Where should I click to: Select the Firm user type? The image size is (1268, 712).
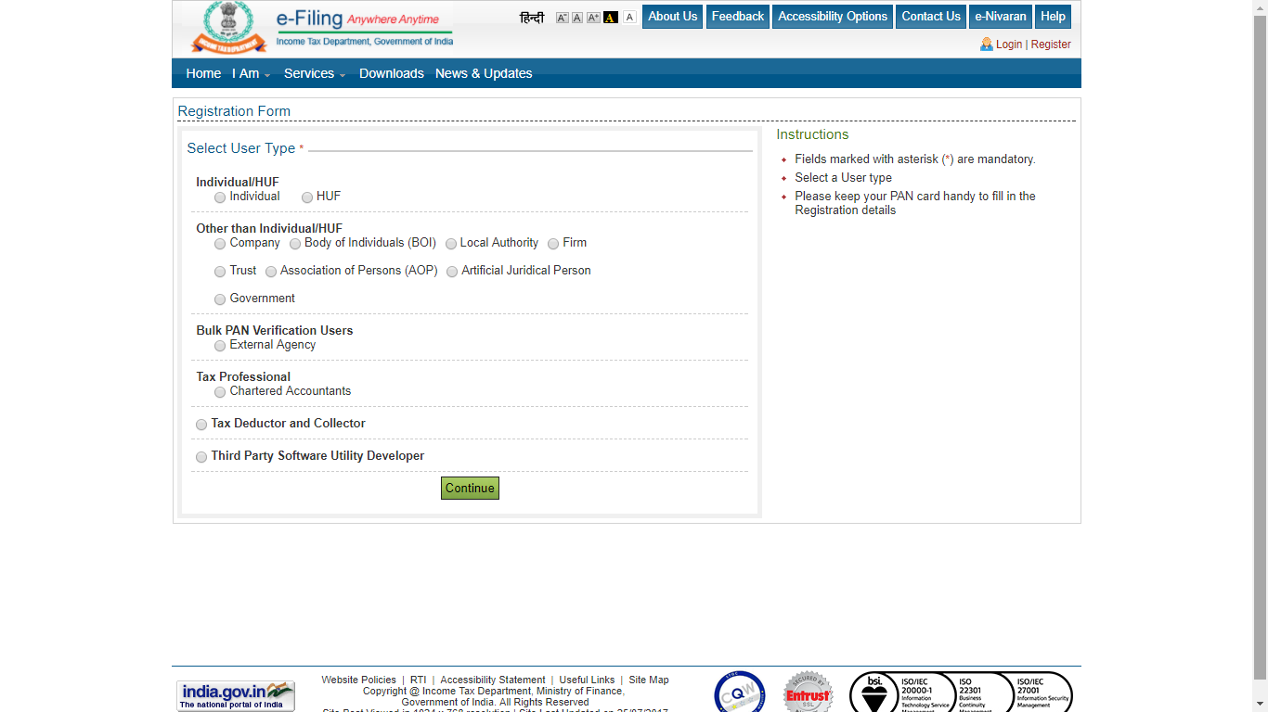[x=553, y=243]
